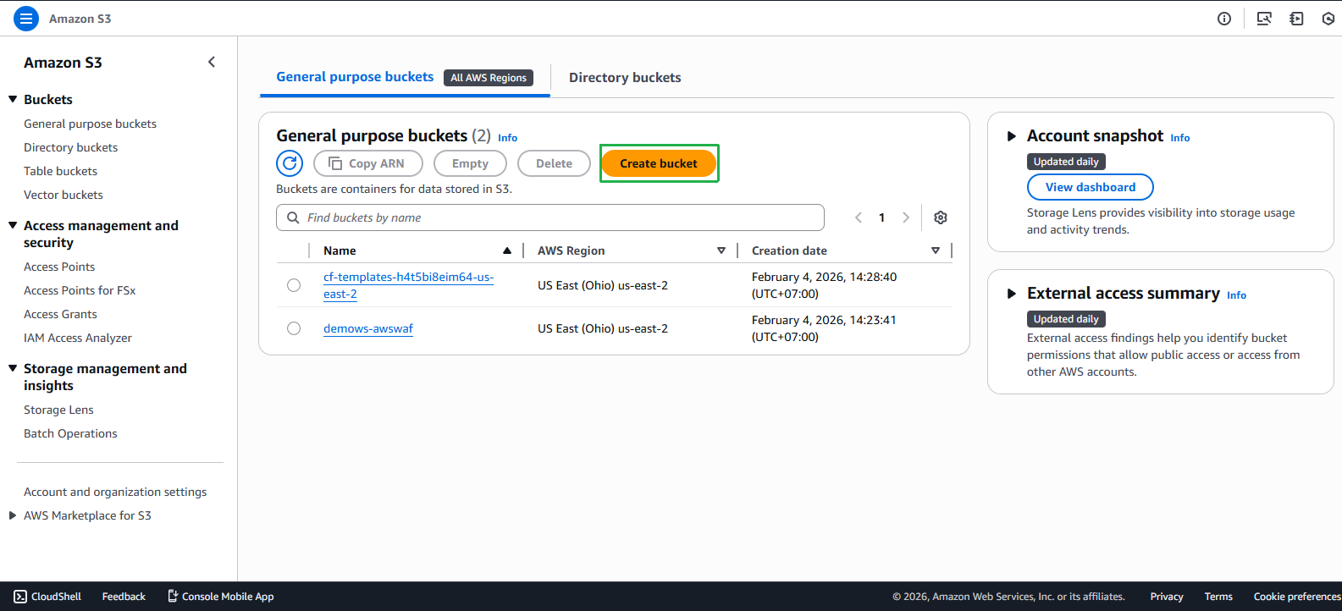The width and height of the screenshot is (1342, 611).
Task: Open Batch Operations in sidebar
Action: (70, 433)
